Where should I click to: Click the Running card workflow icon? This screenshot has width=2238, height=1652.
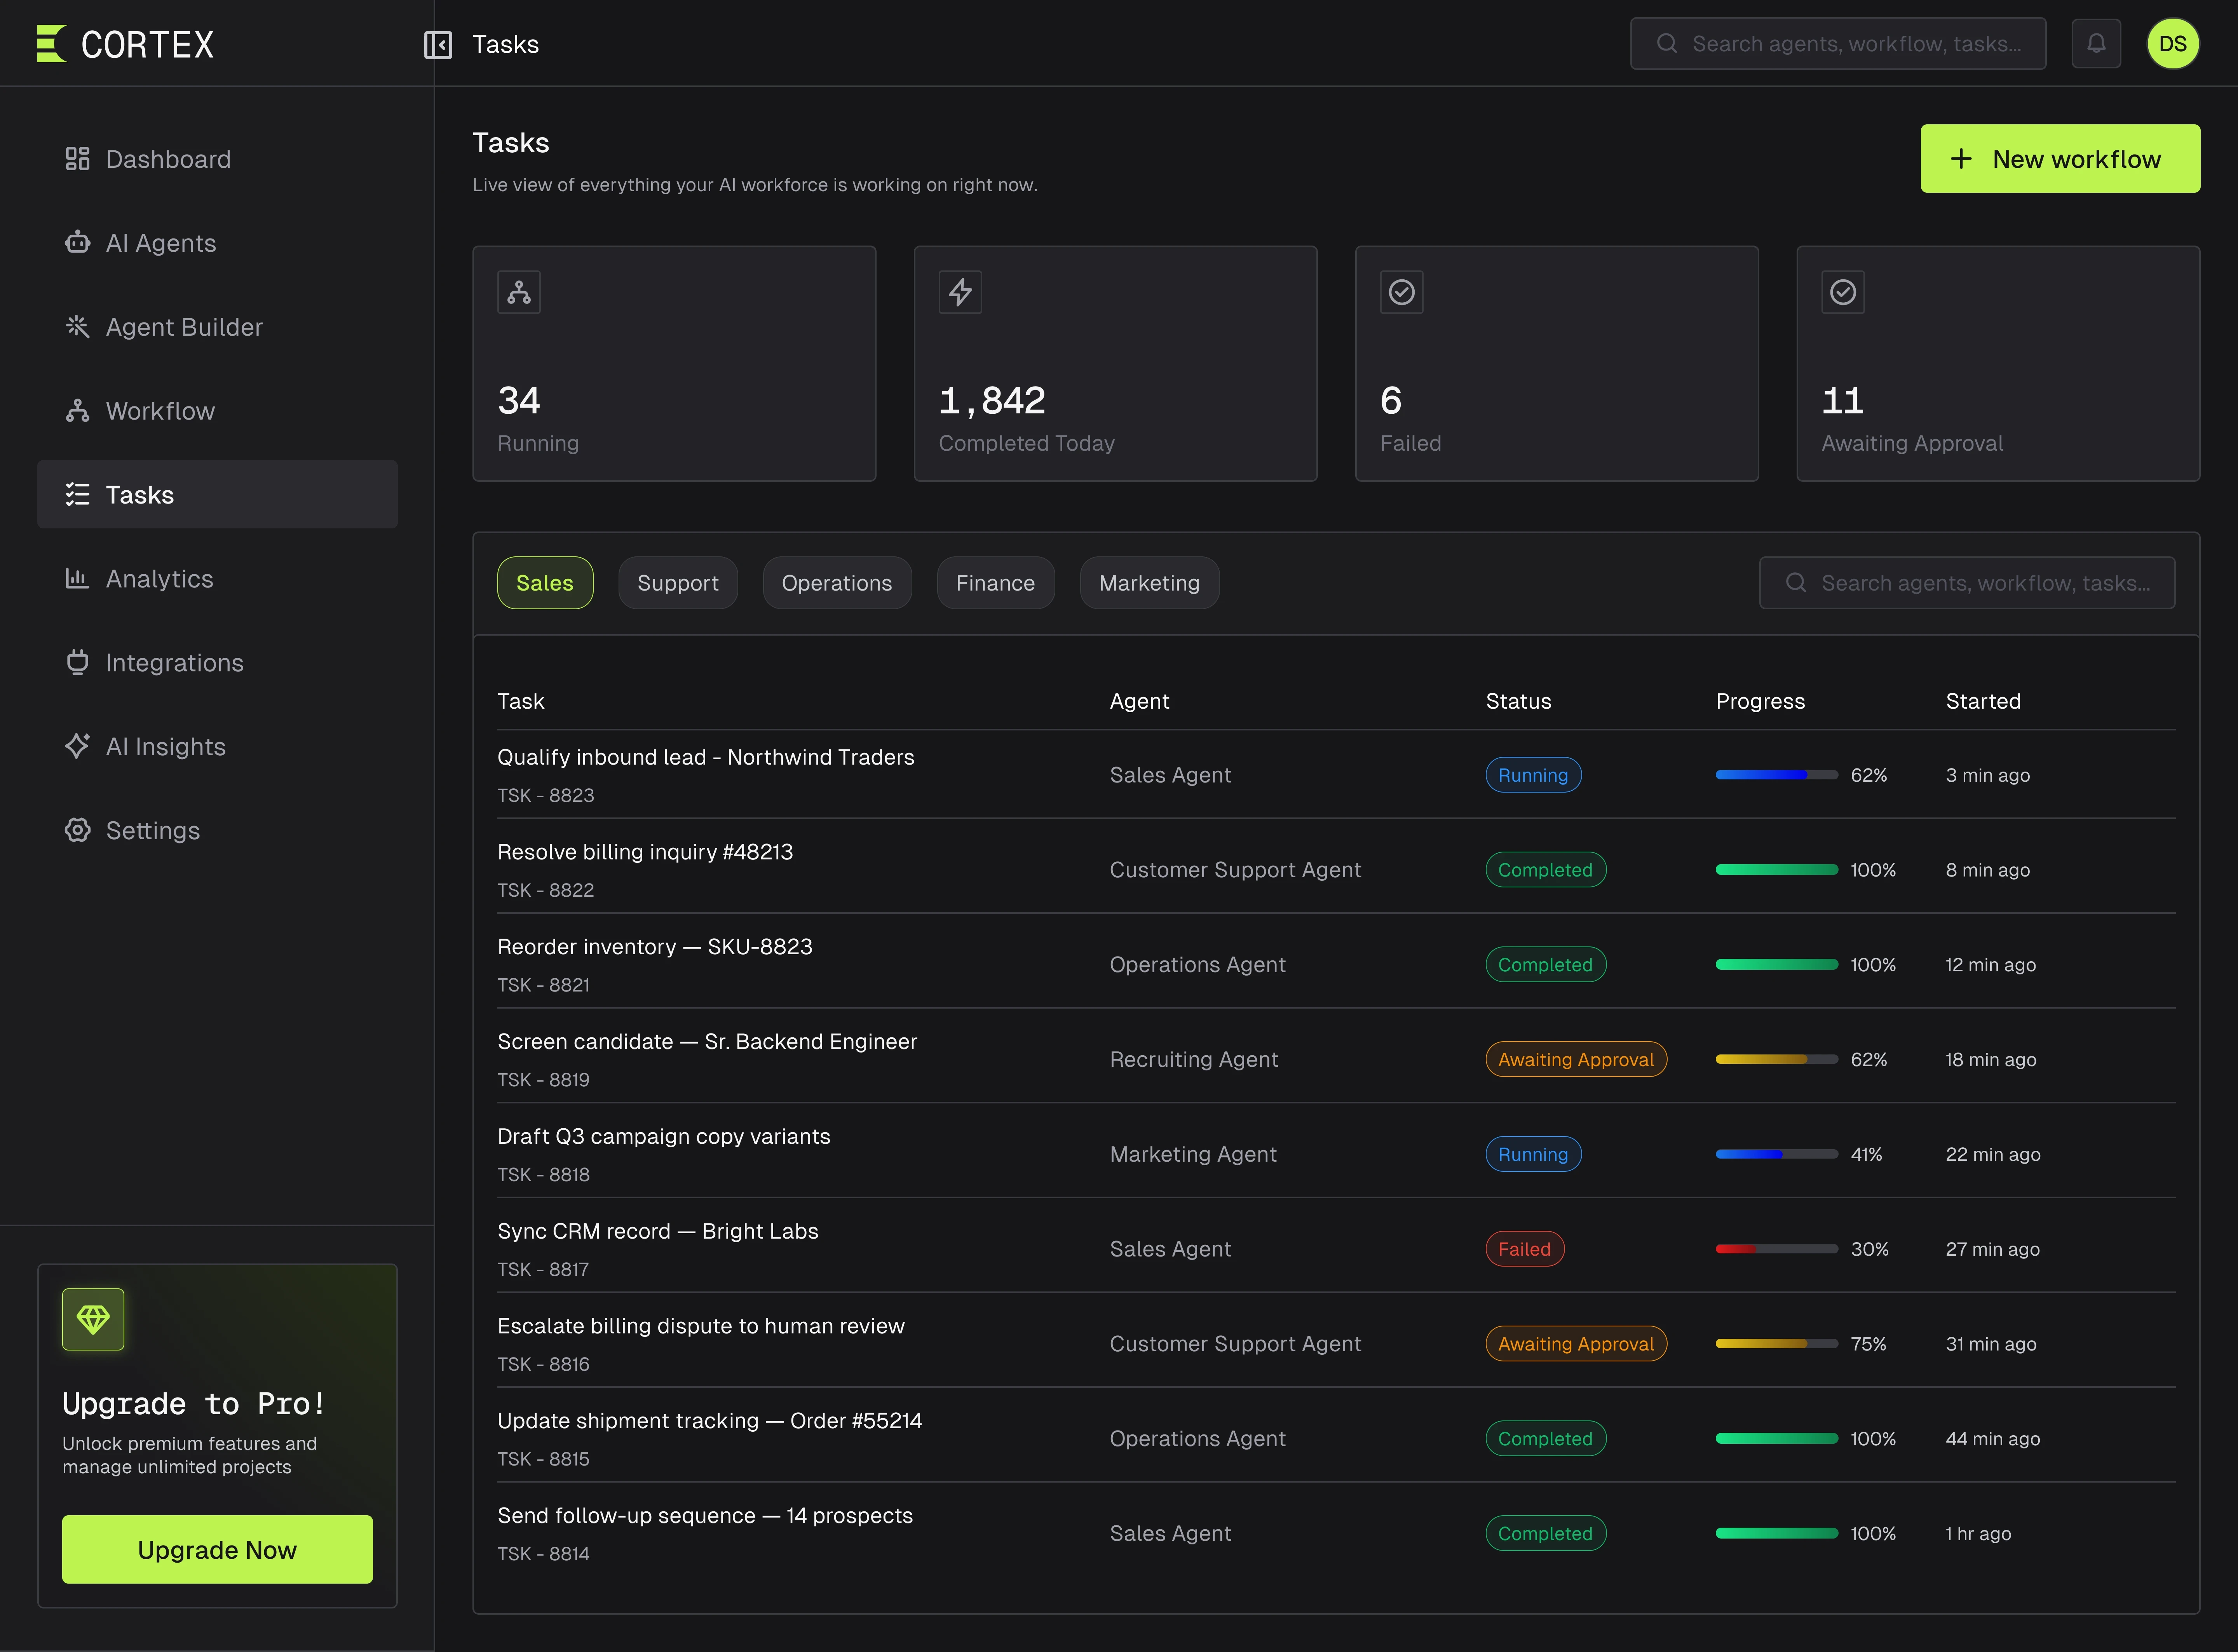pyautogui.click(x=519, y=292)
